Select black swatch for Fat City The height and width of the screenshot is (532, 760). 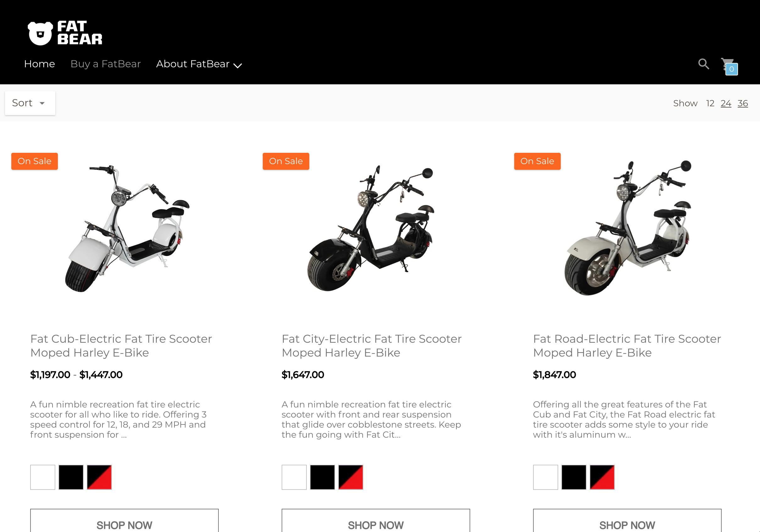[x=322, y=477]
